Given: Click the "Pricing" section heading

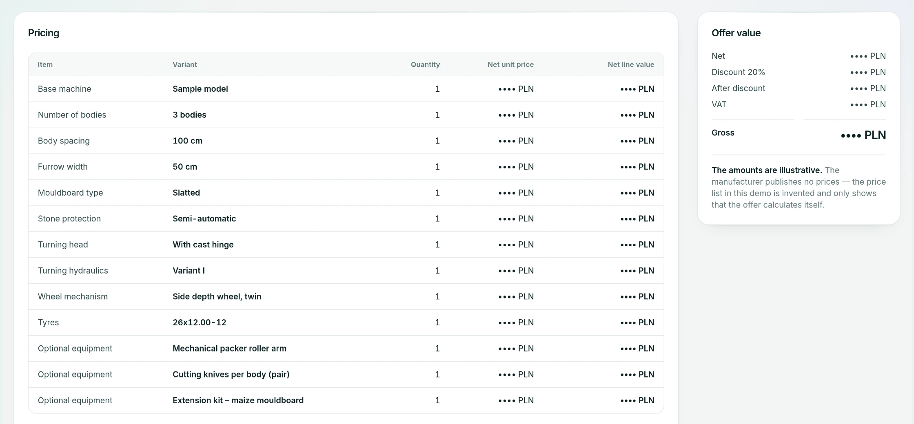Looking at the screenshot, I should pos(44,33).
